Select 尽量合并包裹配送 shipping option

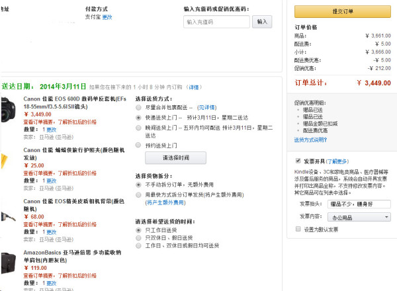[x=138, y=108]
